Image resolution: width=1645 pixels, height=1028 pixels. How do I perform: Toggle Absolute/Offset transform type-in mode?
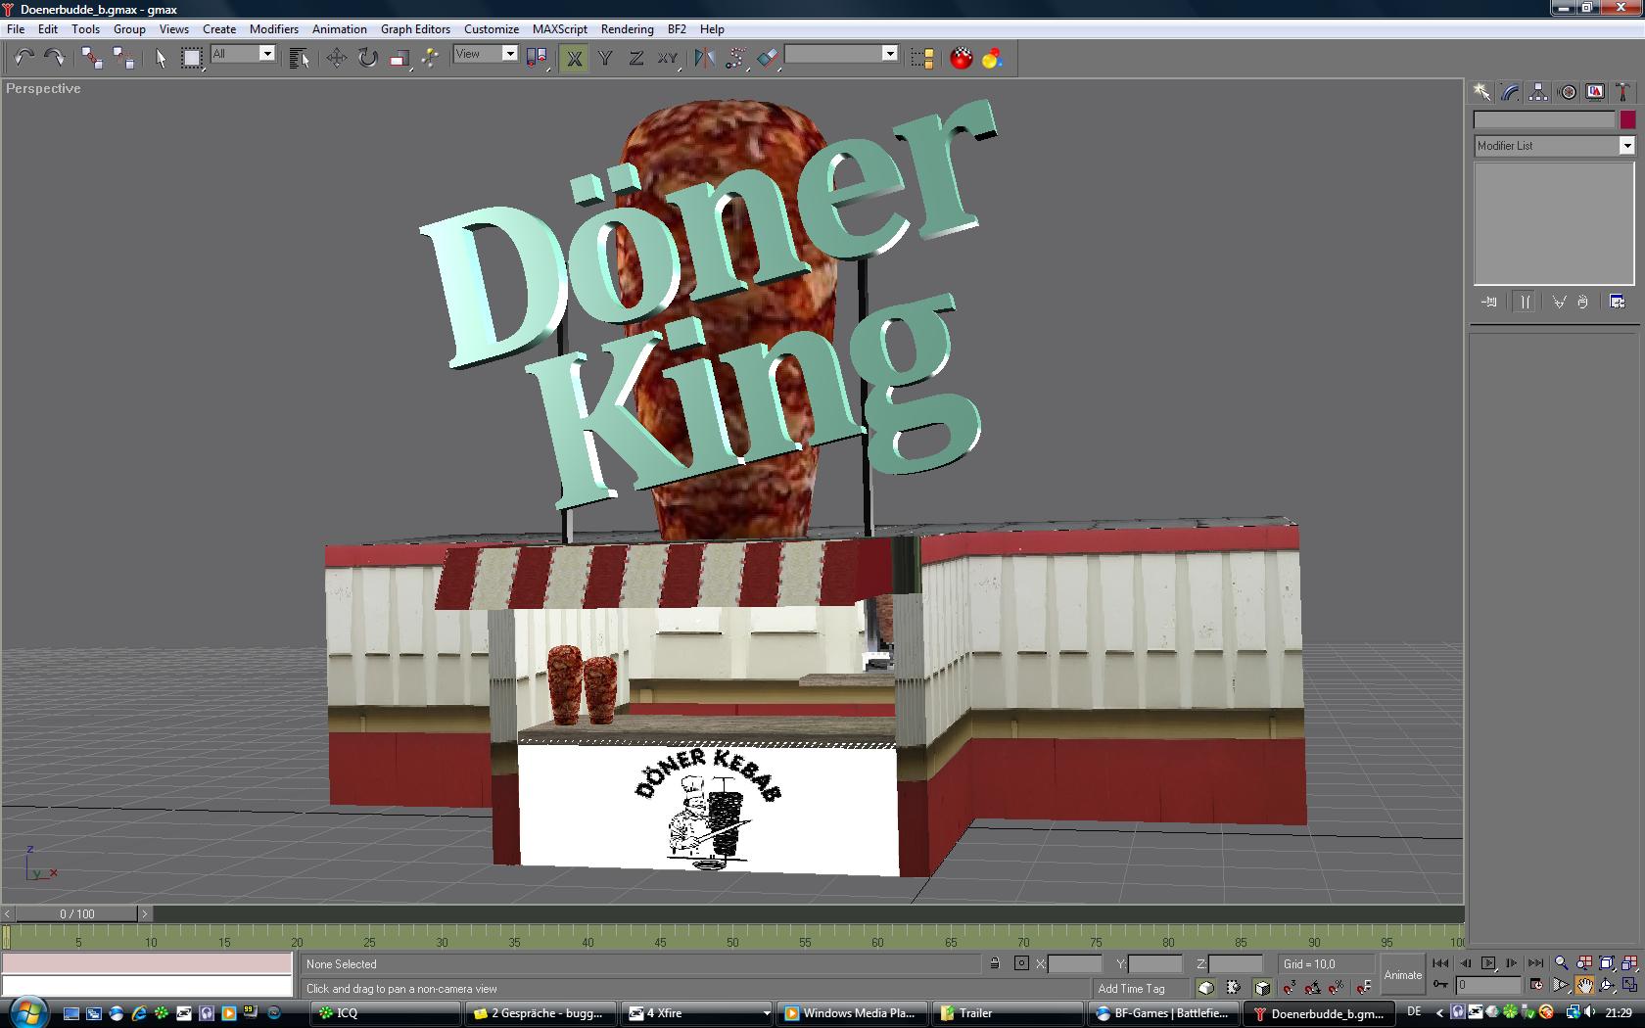pyautogui.click(x=1021, y=963)
